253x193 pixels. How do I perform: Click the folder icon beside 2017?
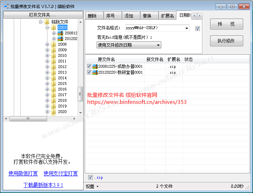(x=53, y=95)
